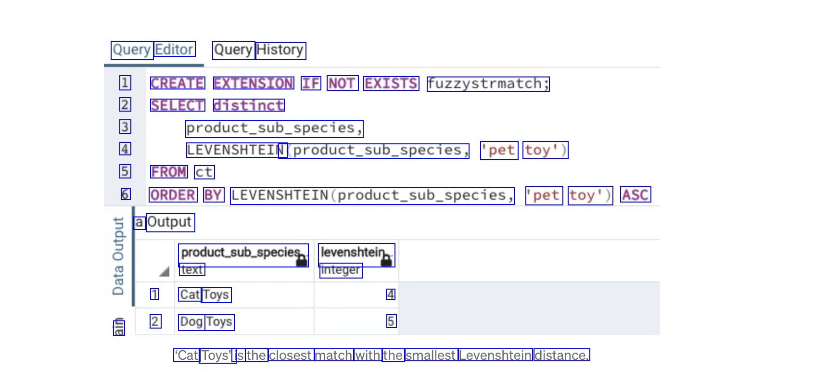
Task: Select result row number 1
Action: pos(154,294)
